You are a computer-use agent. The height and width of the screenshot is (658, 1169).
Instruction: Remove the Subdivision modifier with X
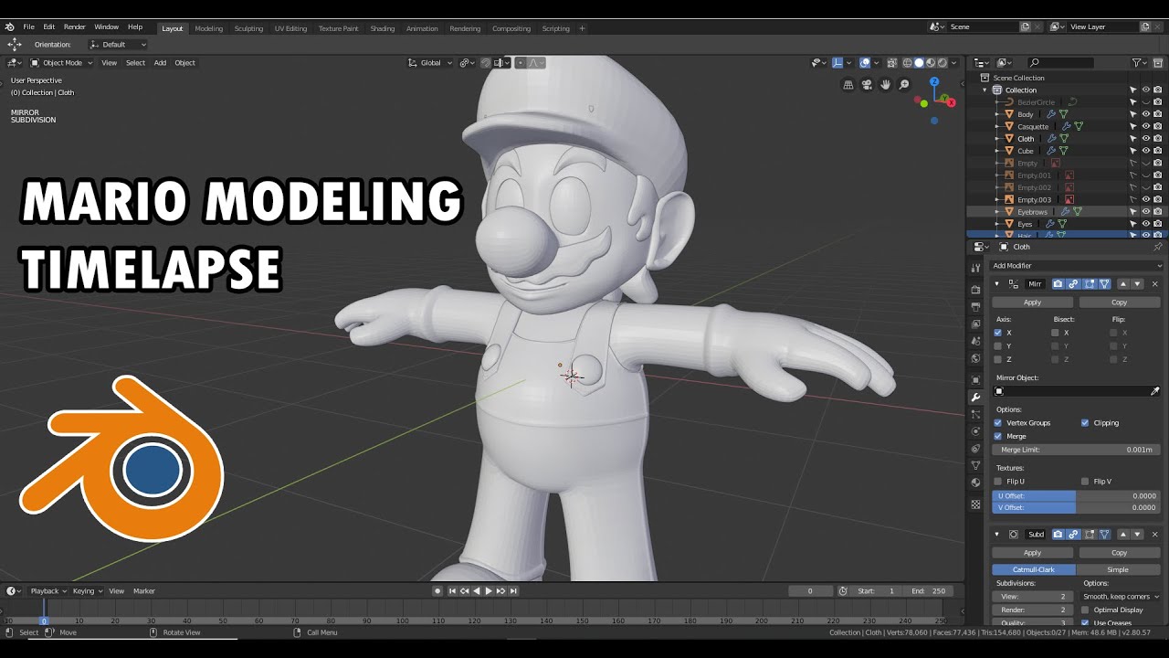pos(1154,535)
